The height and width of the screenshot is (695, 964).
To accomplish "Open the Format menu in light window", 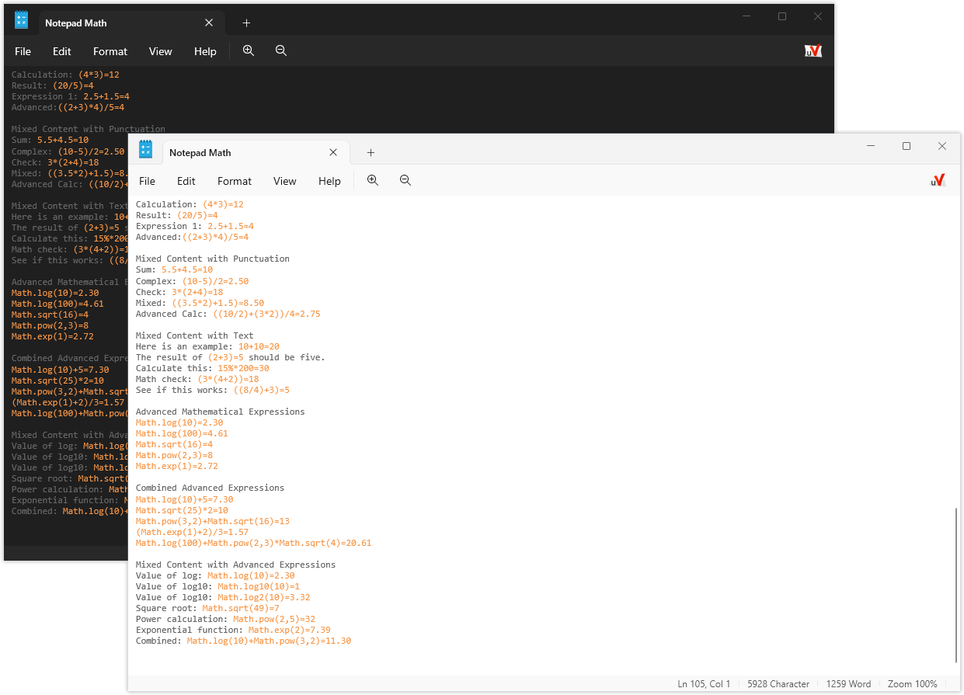I will tap(235, 181).
